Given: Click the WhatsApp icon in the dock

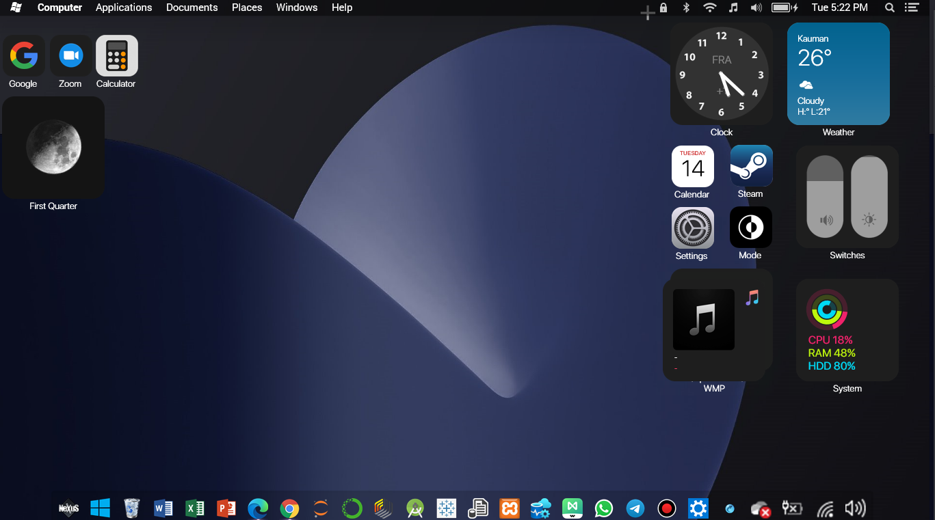Looking at the screenshot, I should point(603,508).
